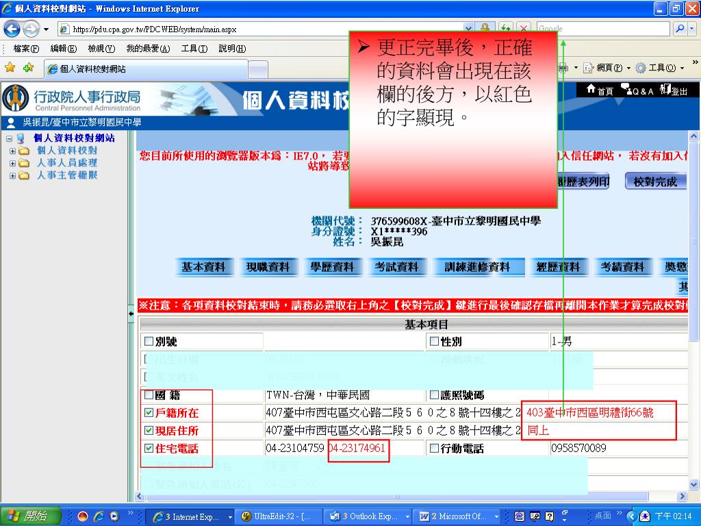This screenshot has width=701, height=526.
Task: Toggle the 性別 checkbox
Action: tap(433, 342)
